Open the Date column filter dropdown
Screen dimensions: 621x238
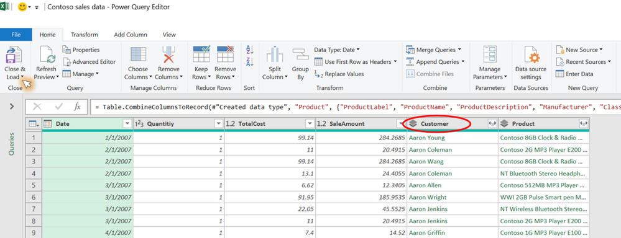127,124
